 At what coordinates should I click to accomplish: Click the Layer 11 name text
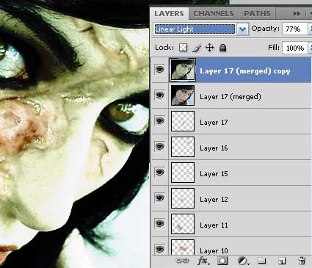tap(214, 225)
